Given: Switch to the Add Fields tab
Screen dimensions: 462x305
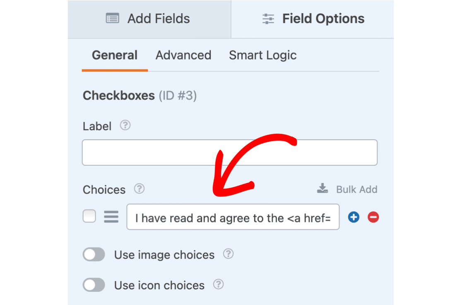Looking at the screenshot, I should (149, 19).
